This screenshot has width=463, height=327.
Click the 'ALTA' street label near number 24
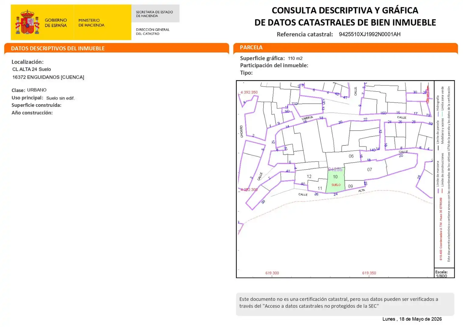362,191
